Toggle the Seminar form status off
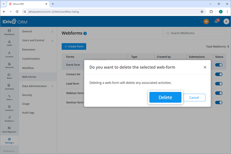The height and width of the screenshot is (154, 231). 219,102
